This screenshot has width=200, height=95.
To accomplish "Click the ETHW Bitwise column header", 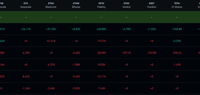I will click(76, 5).
